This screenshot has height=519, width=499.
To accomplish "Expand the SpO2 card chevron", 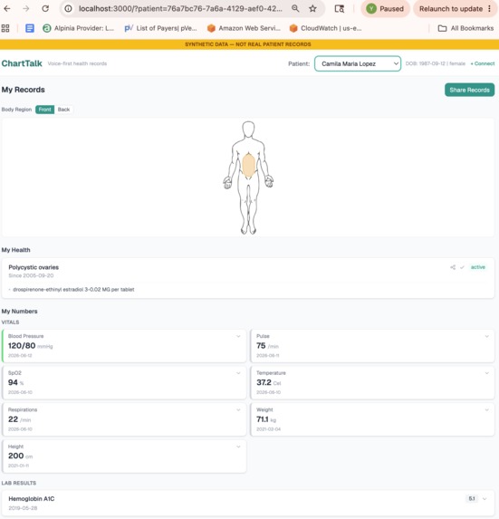I will (238, 373).
